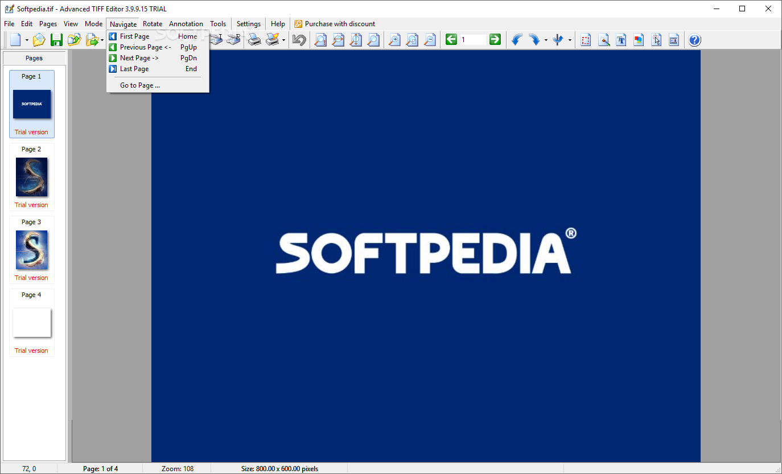This screenshot has width=782, height=474.
Task: Select the Page 3 thumbnail
Action: point(32,250)
